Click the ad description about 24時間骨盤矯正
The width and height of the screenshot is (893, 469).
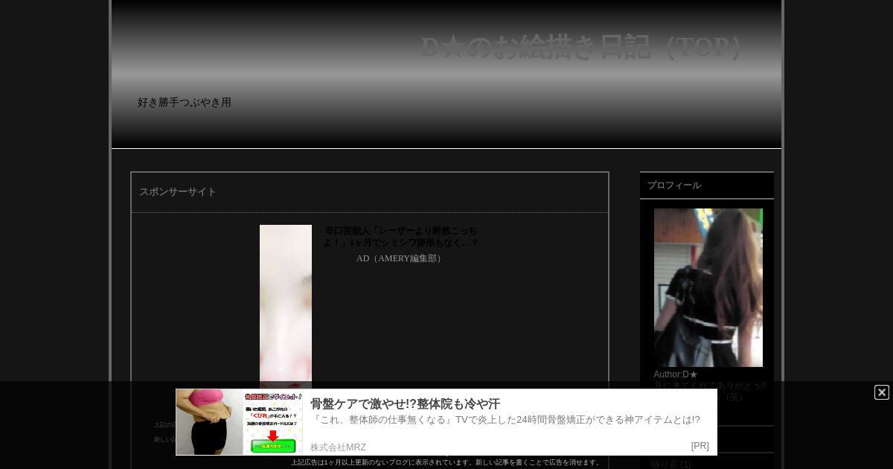point(505,420)
